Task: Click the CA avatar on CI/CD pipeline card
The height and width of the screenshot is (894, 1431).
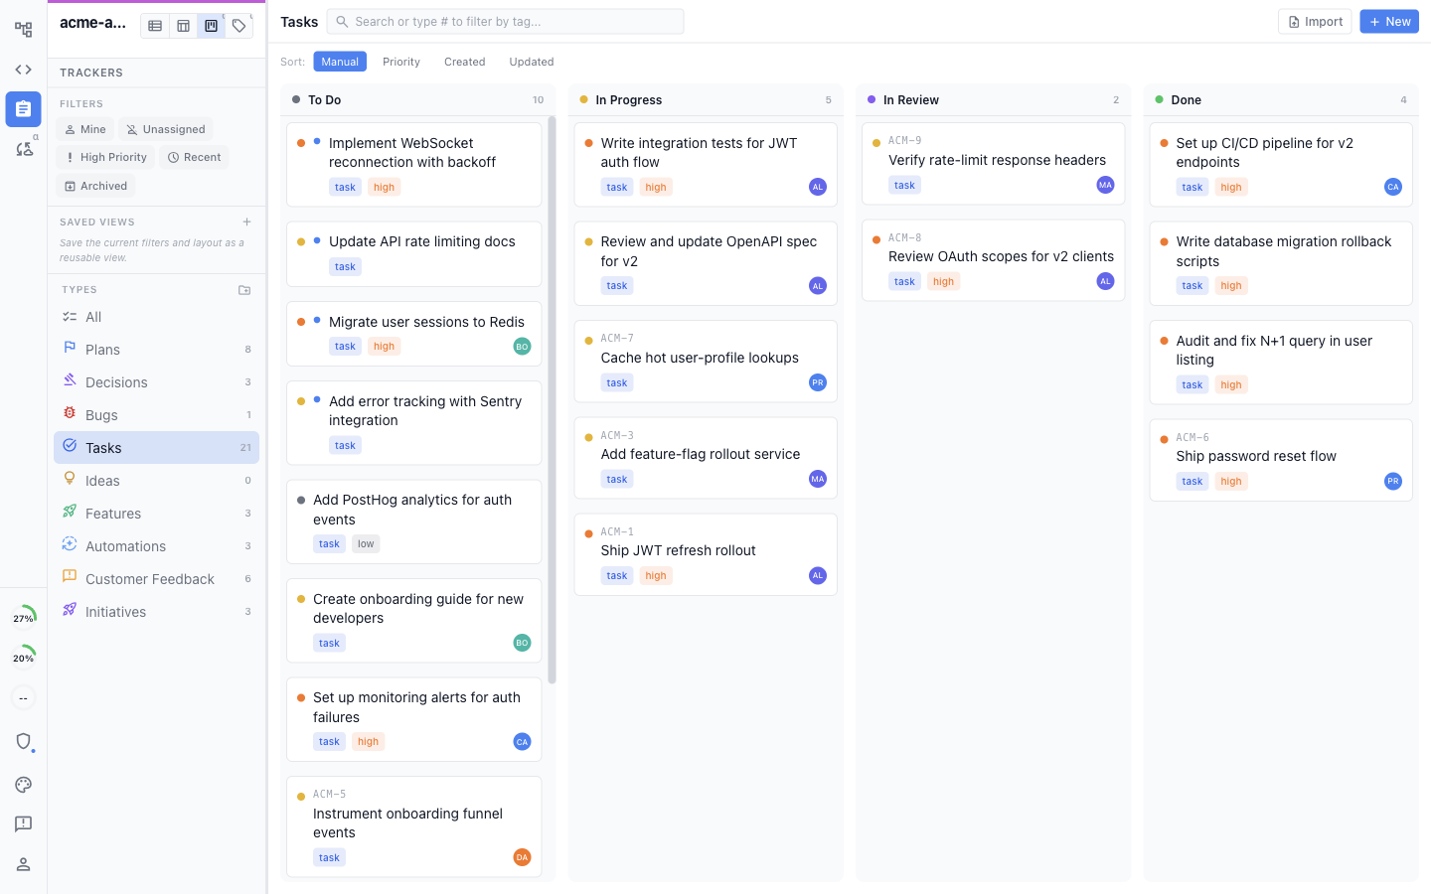Action: tap(1392, 187)
